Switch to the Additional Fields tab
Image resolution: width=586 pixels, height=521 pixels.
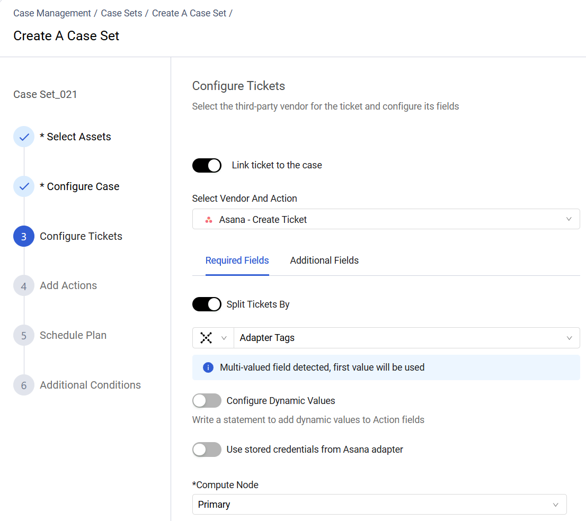(324, 260)
